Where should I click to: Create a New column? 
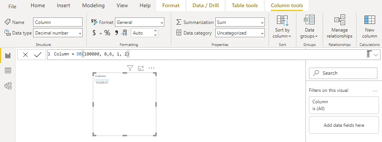point(369,26)
